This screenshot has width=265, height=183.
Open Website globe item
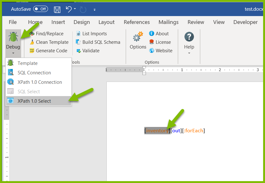click(160, 50)
